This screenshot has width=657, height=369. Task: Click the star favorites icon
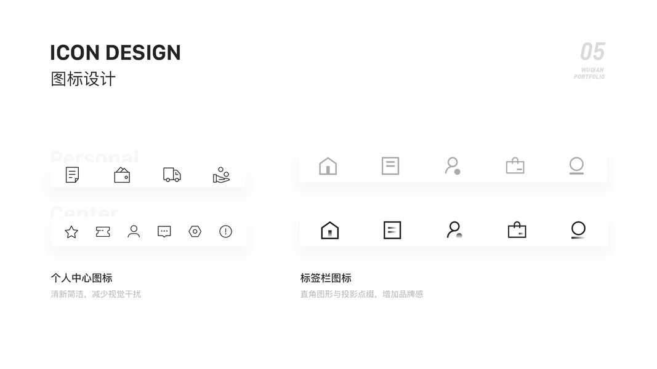click(71, 231)
